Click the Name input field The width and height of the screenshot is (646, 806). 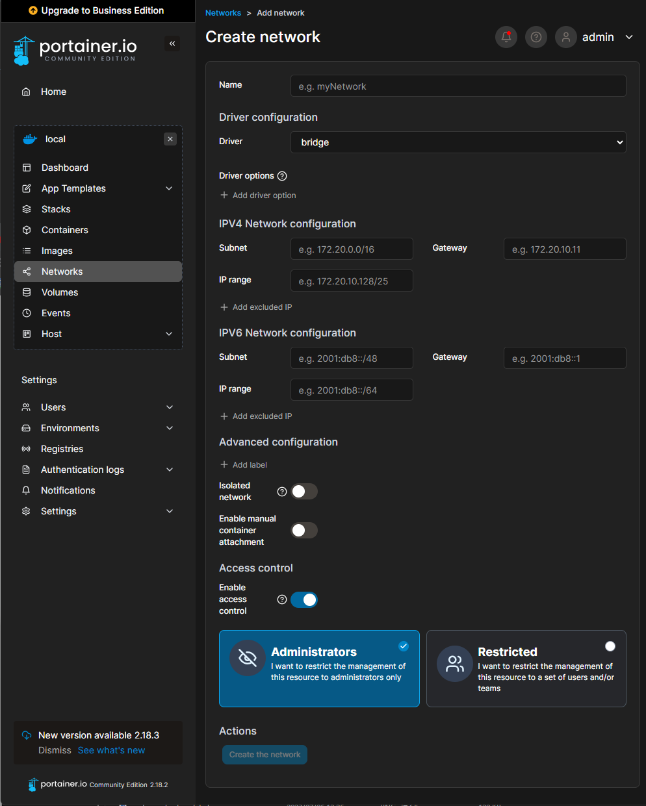pos(458,86)
